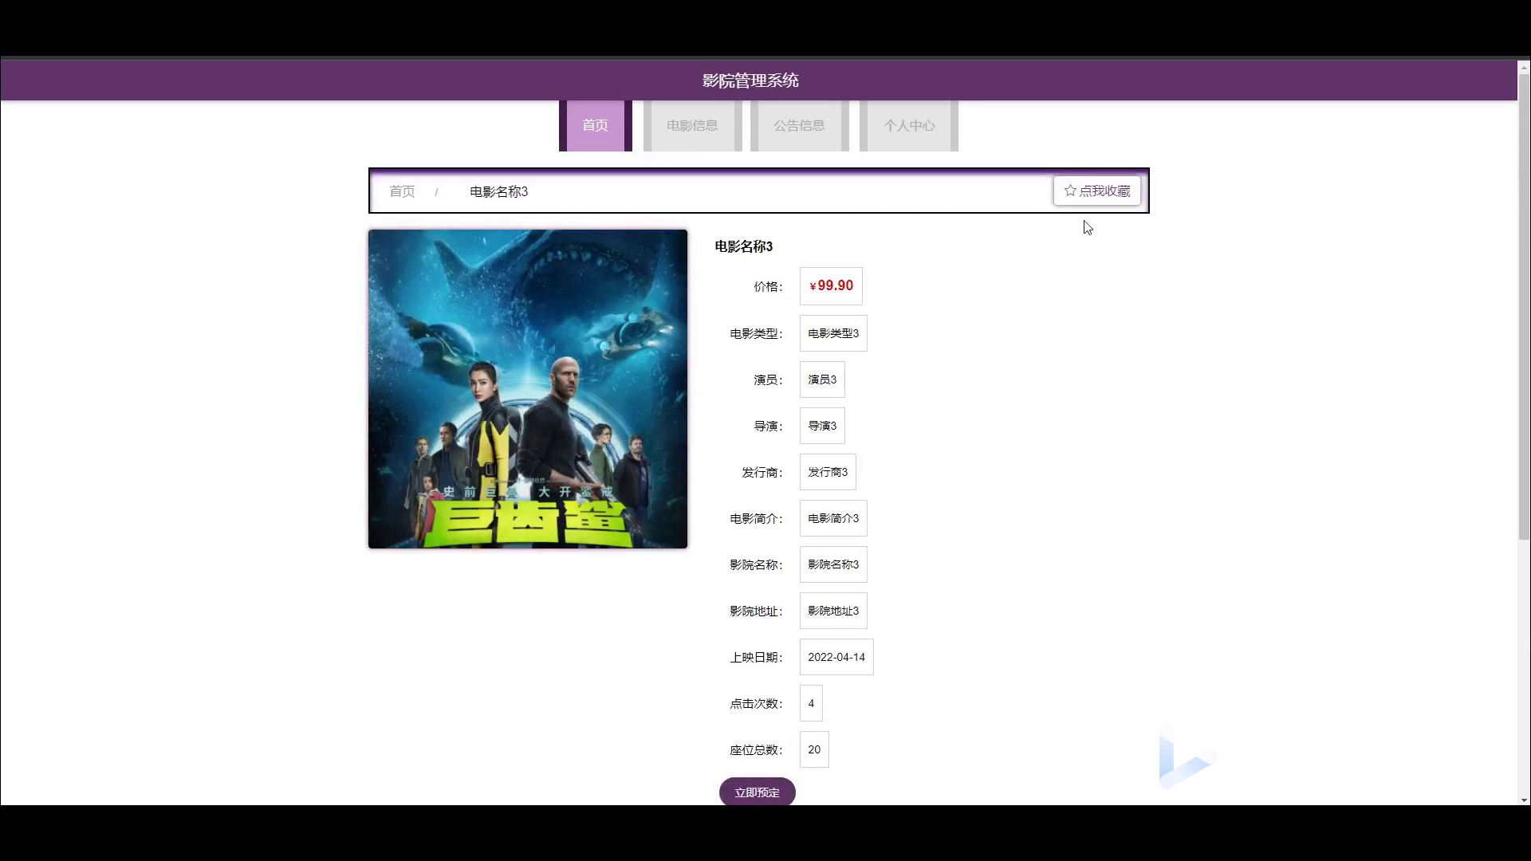Click the 导演3 value box

822,426
